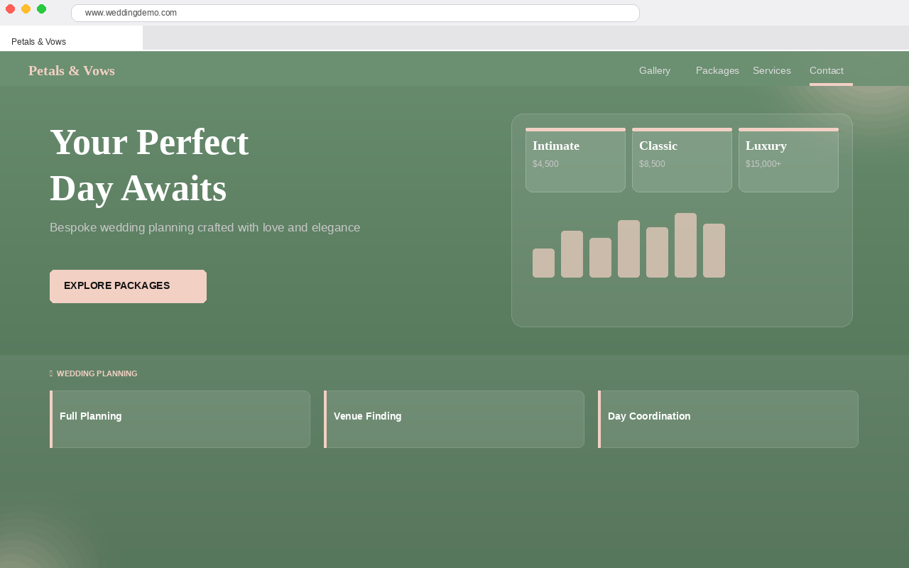
Task: Click the yellow minimize window button
Action: (x=26, y=9)
